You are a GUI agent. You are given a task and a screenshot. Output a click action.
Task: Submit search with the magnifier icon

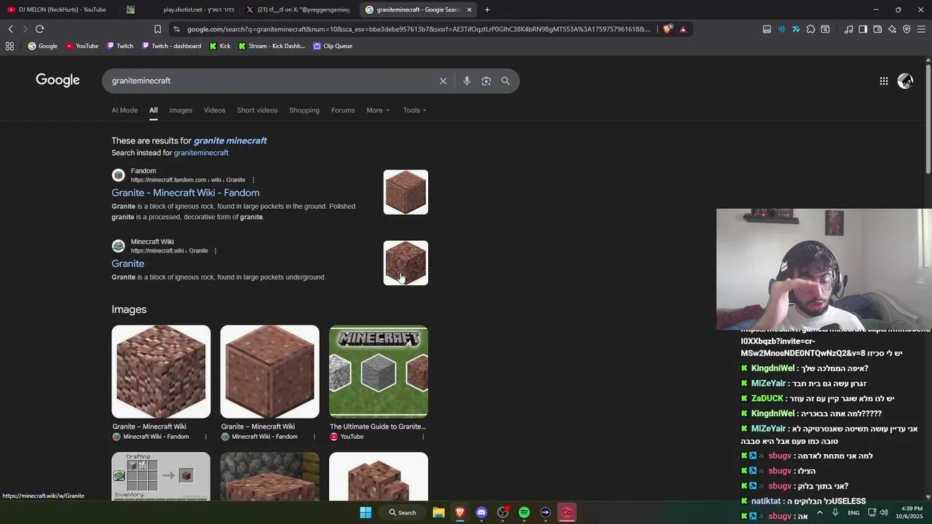[x=505, y=81]
